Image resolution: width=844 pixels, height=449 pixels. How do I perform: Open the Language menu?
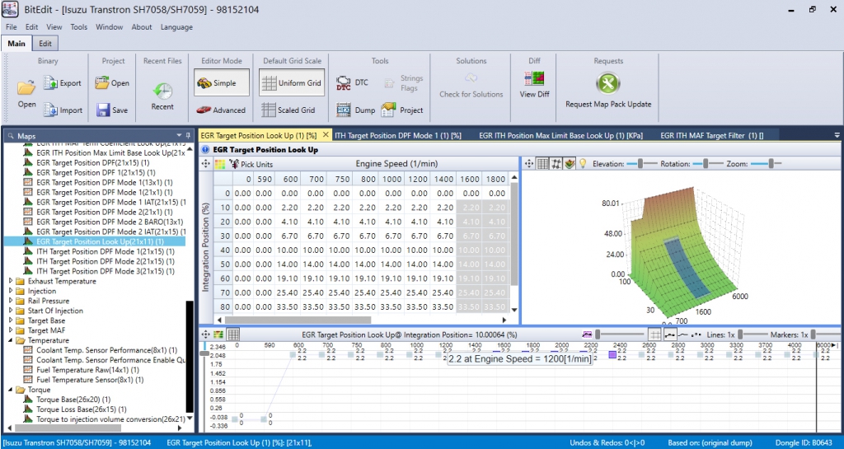coord(176,27)
